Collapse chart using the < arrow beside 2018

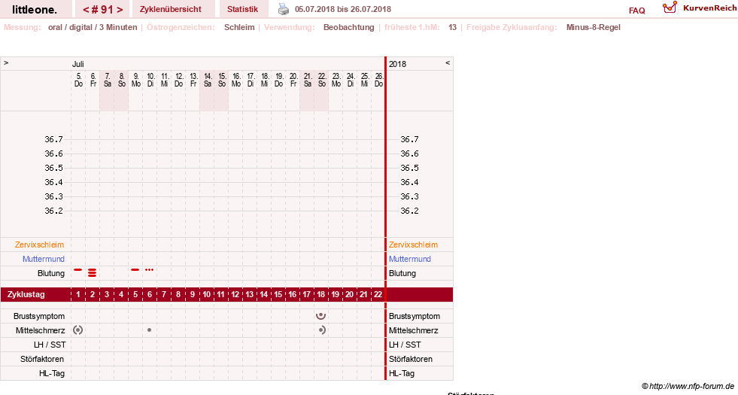(448, 62)
